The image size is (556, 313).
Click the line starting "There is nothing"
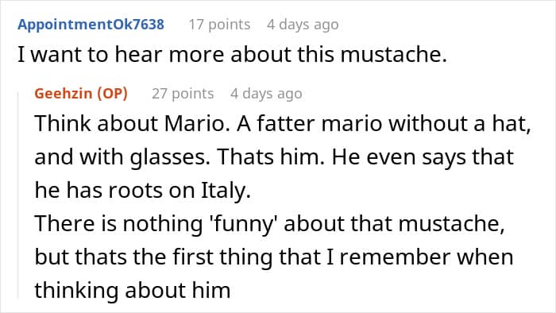click(269, 224)
